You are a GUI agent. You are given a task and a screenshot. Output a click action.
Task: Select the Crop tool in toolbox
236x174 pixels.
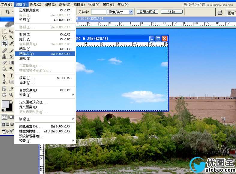coord(4,43)
